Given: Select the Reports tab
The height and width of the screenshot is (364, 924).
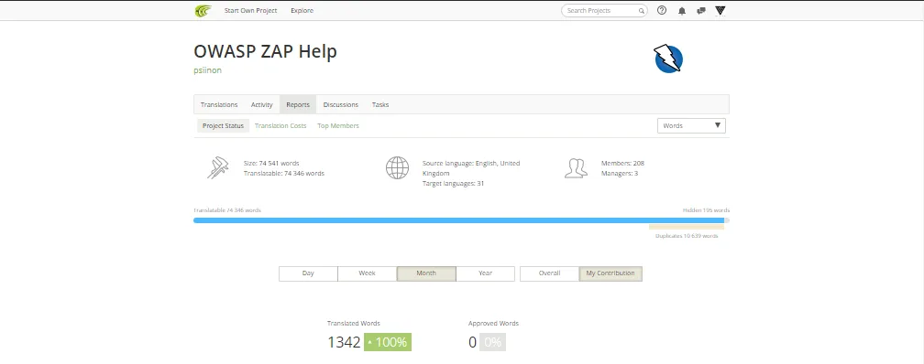Looking at the screenshot, I should pos(298,104).
